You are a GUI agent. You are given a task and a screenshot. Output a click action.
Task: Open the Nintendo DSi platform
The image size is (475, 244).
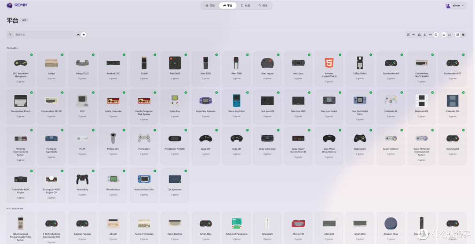point(453,107)
